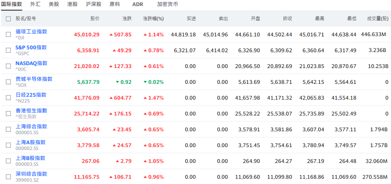Switch to the 外汇 tab
The height and width of the screenshot is (184, 391).
point(35,4)
